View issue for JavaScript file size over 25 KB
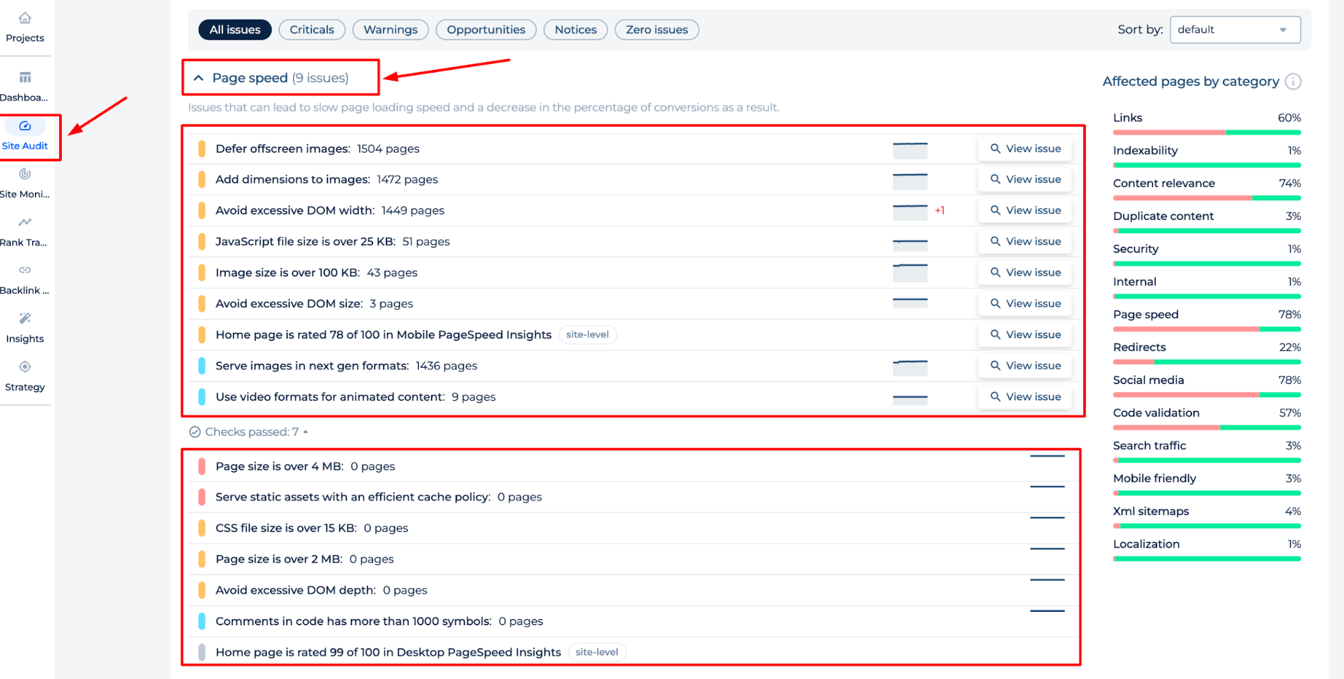The height and width of the screenshot is (679, 1344). (x=1025, y=241)
